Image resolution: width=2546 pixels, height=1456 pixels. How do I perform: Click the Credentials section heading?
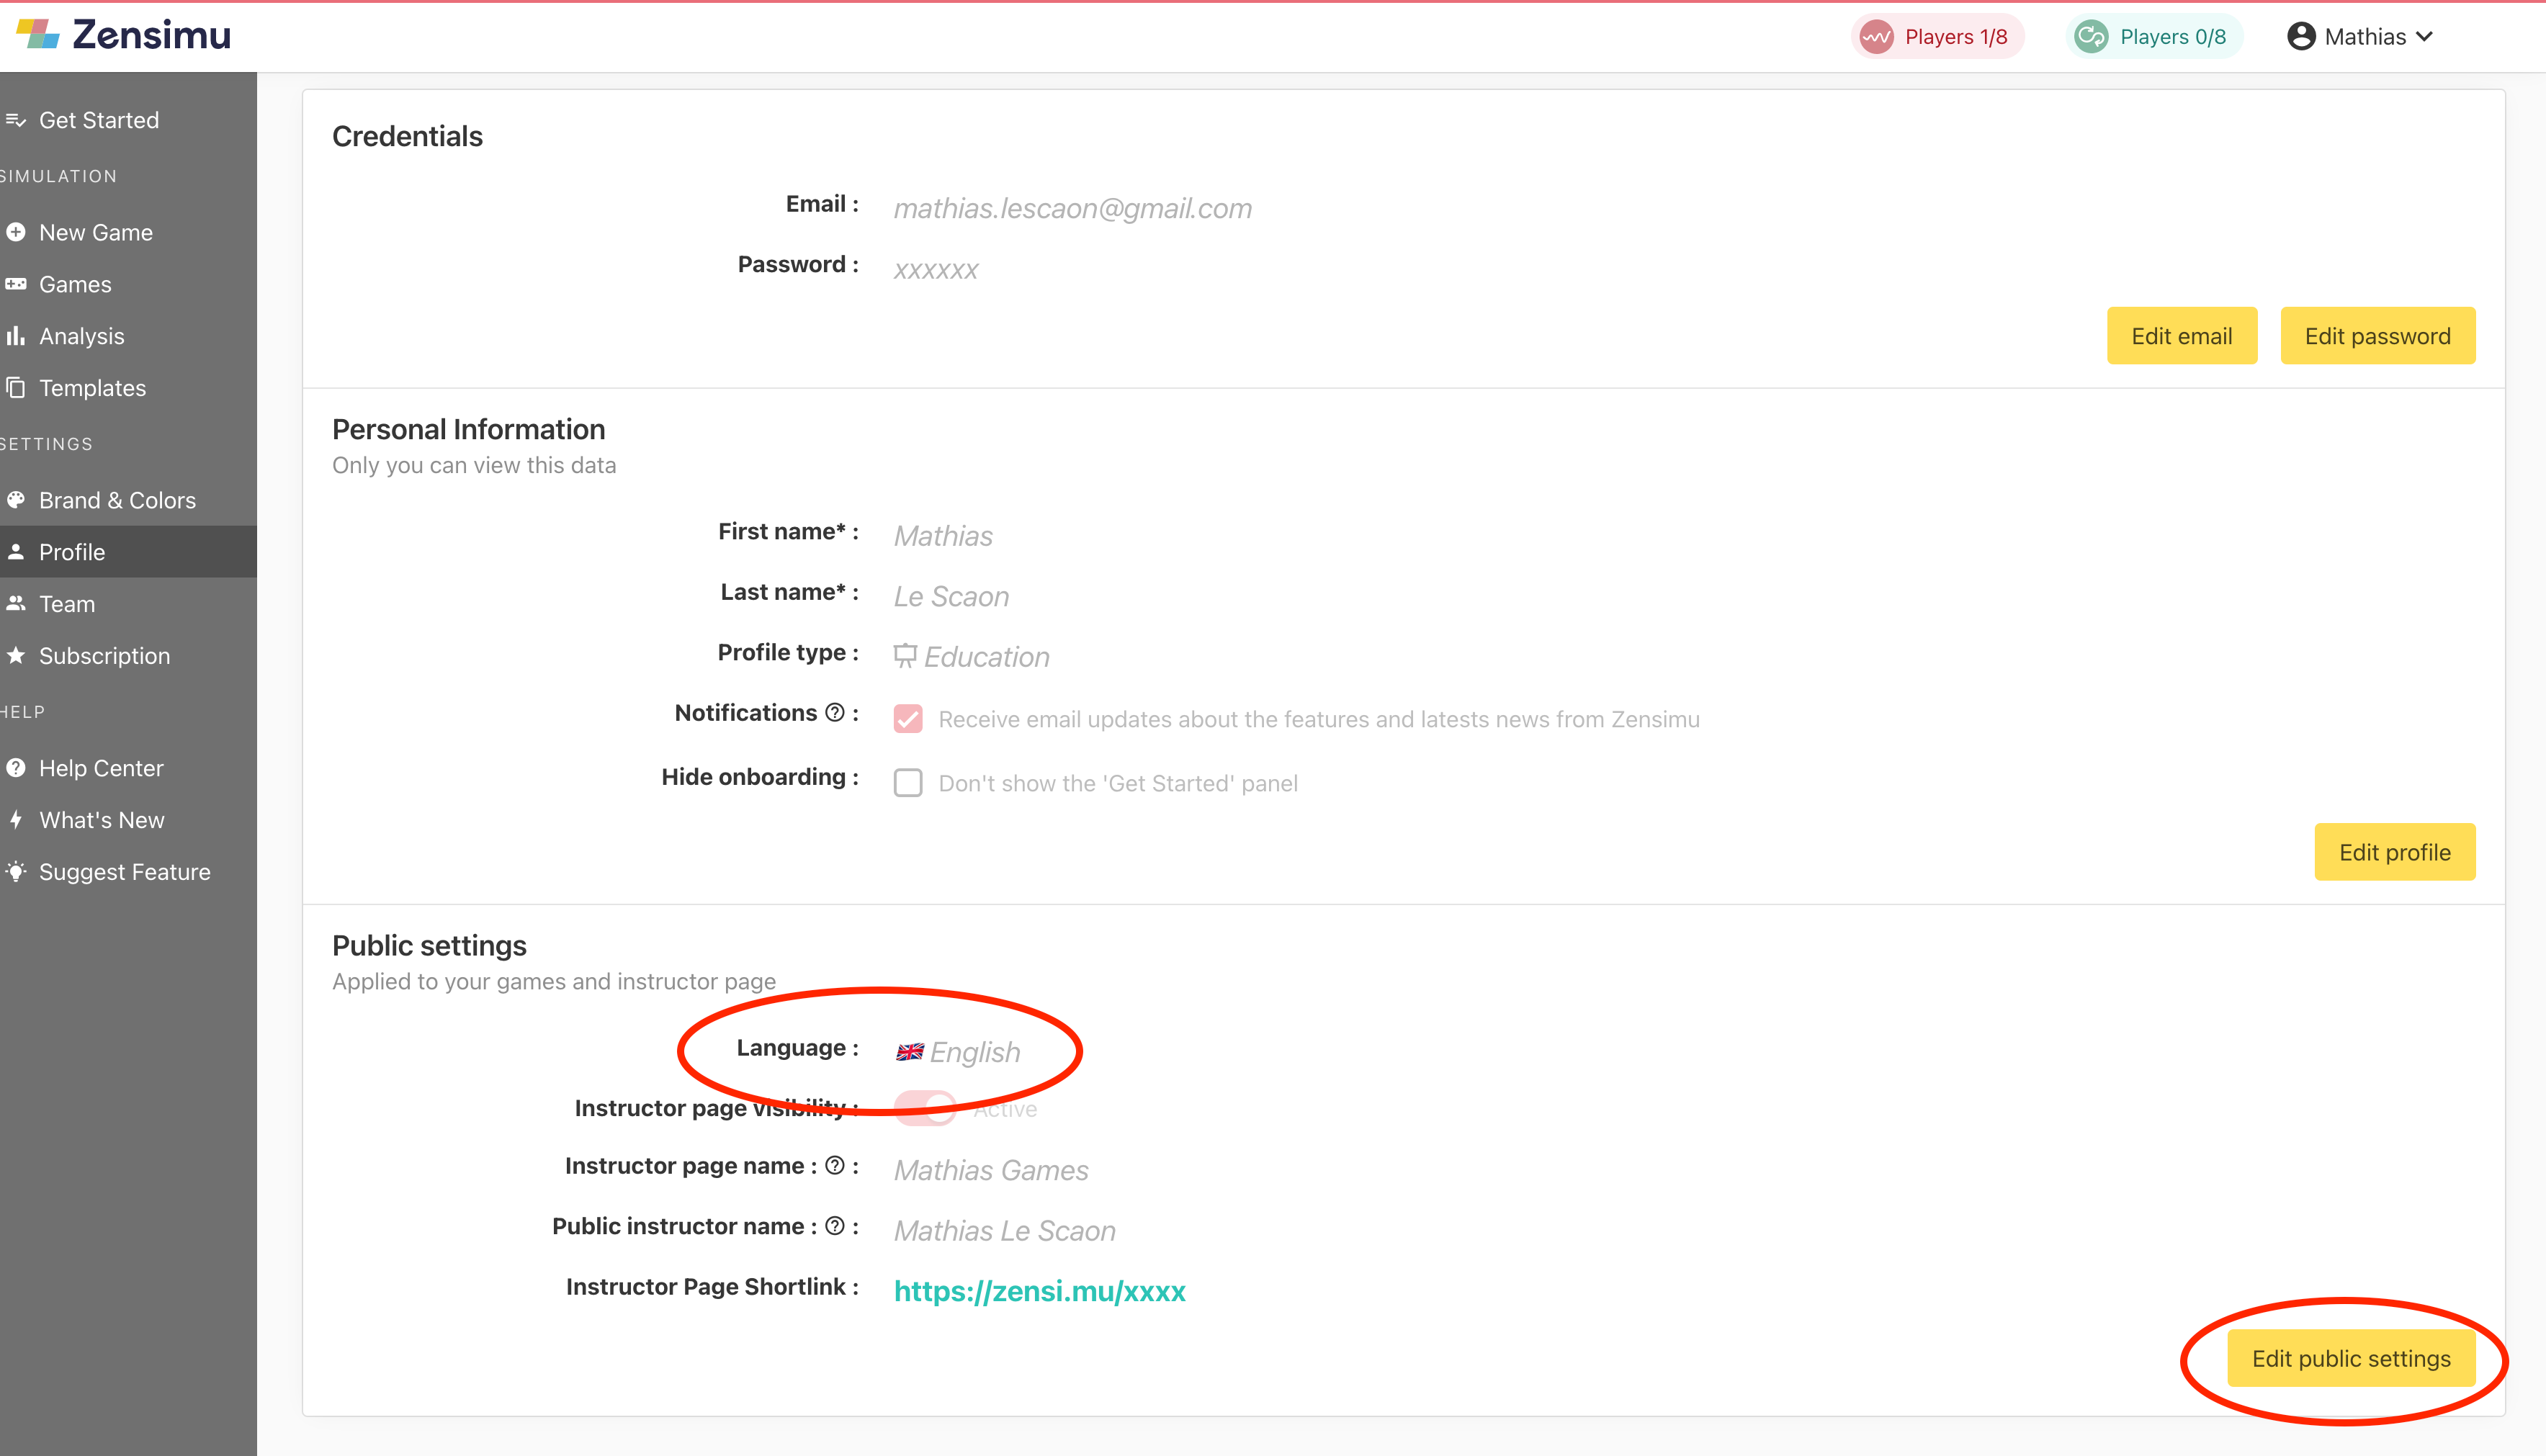point(407,136)
